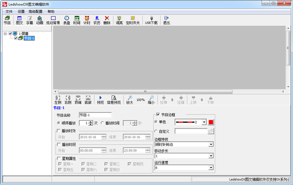Insert a 计时 (timer) area
Screen dimensions: 293x185
pyautogui.click(x=87, y=20)
